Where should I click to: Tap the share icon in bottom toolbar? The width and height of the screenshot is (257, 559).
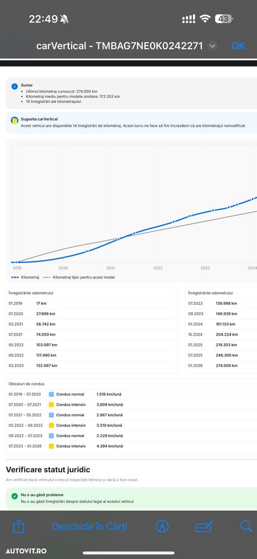(x=18, y=526)
